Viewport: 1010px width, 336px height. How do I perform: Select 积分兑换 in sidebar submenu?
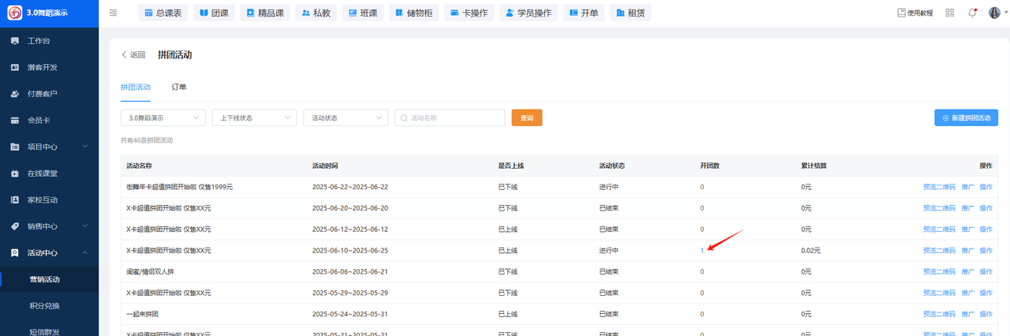click(x=44, y=305)
